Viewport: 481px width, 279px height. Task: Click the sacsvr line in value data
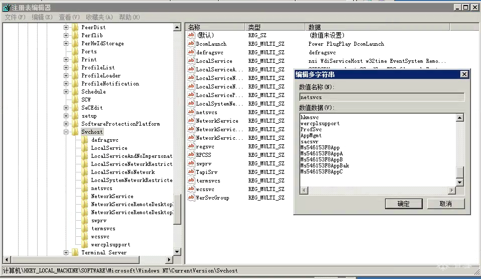[309, 142]
